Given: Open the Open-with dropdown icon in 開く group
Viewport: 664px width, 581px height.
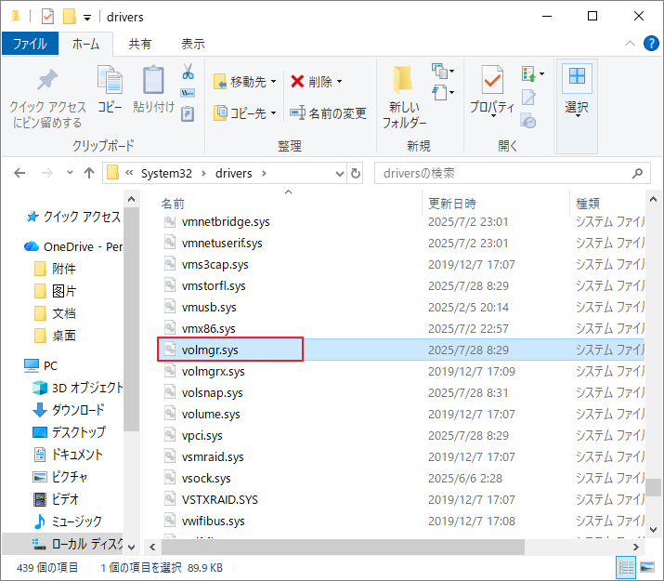Looking at the screenshot, I should point(532,73).
